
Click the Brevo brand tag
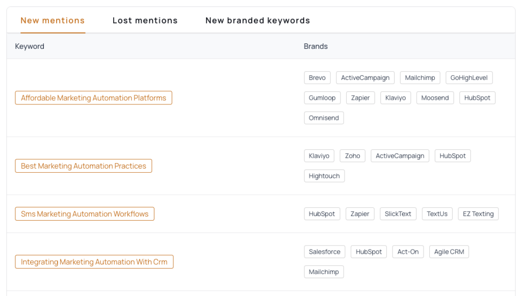tap(317, 78)
